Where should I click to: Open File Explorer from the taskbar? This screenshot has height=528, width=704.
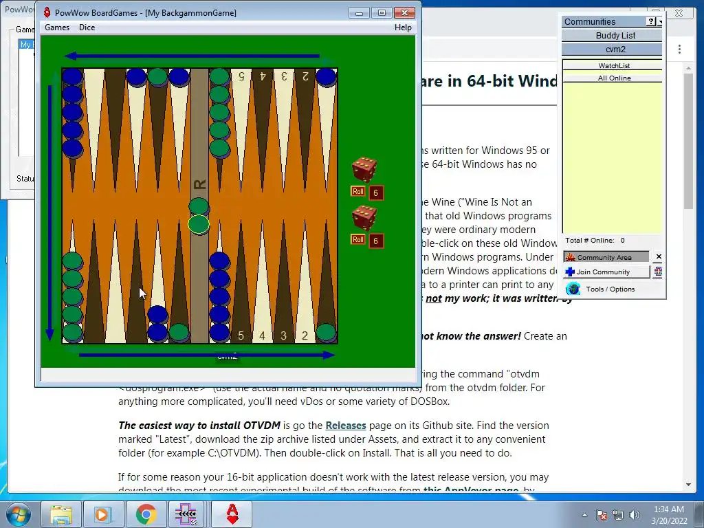61,514
